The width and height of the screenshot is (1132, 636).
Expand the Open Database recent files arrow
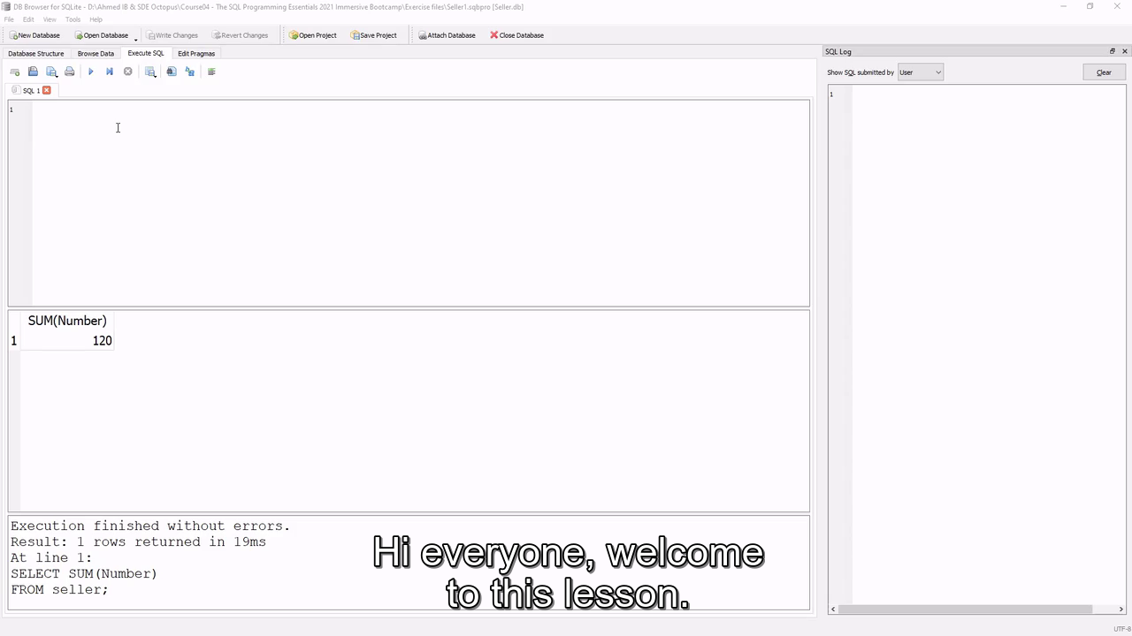point(135,37)
